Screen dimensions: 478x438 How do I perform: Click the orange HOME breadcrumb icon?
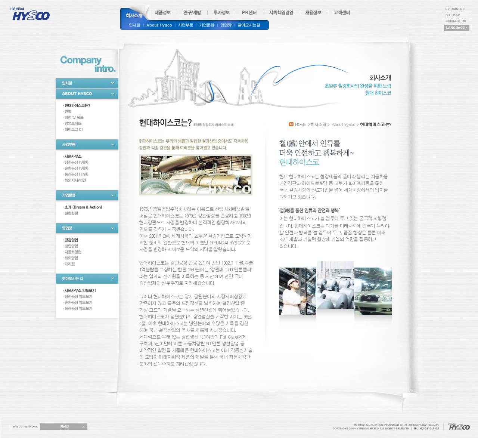pyautogui.click(x=291, y=124)
